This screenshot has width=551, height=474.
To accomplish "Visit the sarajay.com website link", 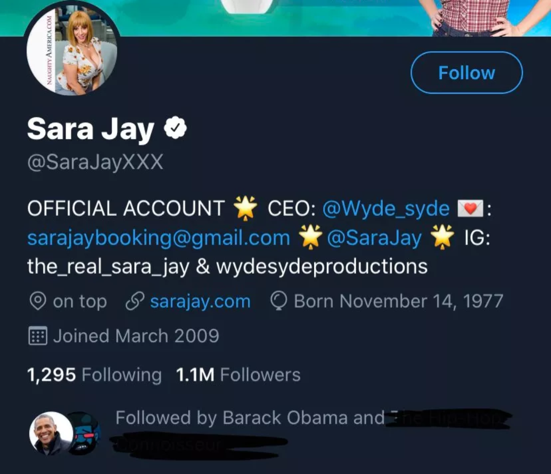I will tap(200, 301).
